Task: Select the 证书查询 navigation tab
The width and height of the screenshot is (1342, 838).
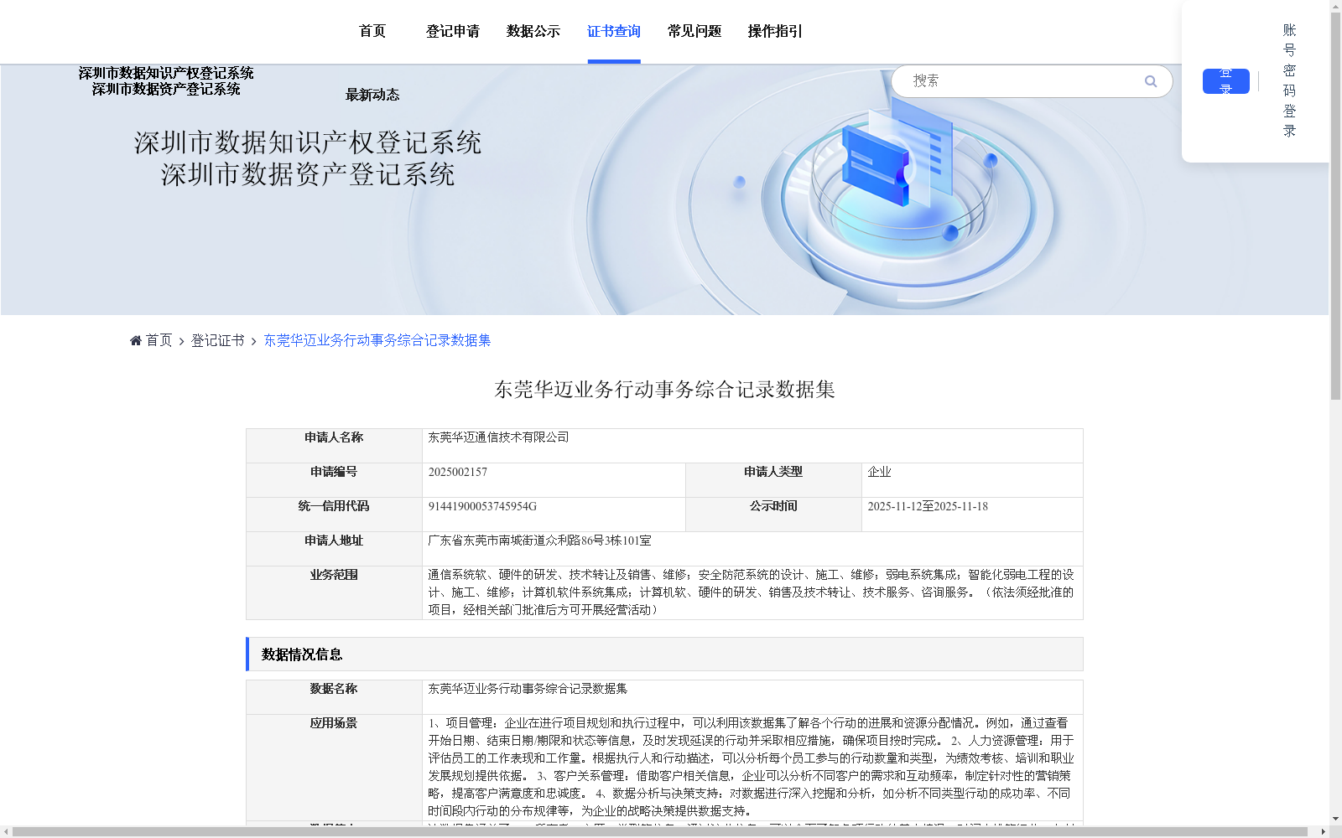Action: click(614, 31)
